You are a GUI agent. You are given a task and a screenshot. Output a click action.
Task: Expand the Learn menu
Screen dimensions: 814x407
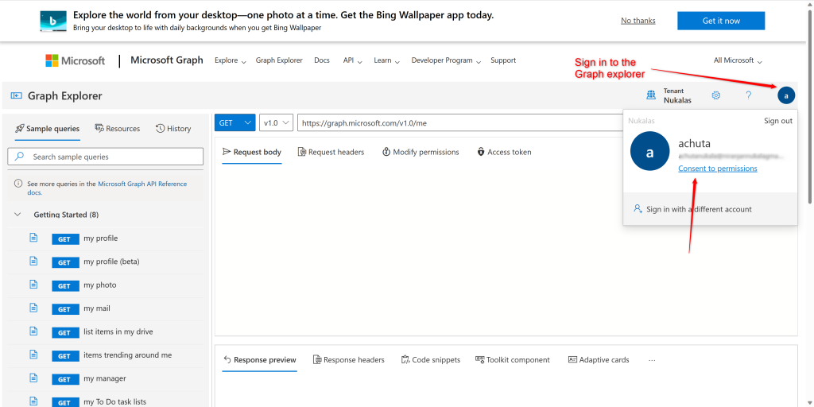click(387, 60)
